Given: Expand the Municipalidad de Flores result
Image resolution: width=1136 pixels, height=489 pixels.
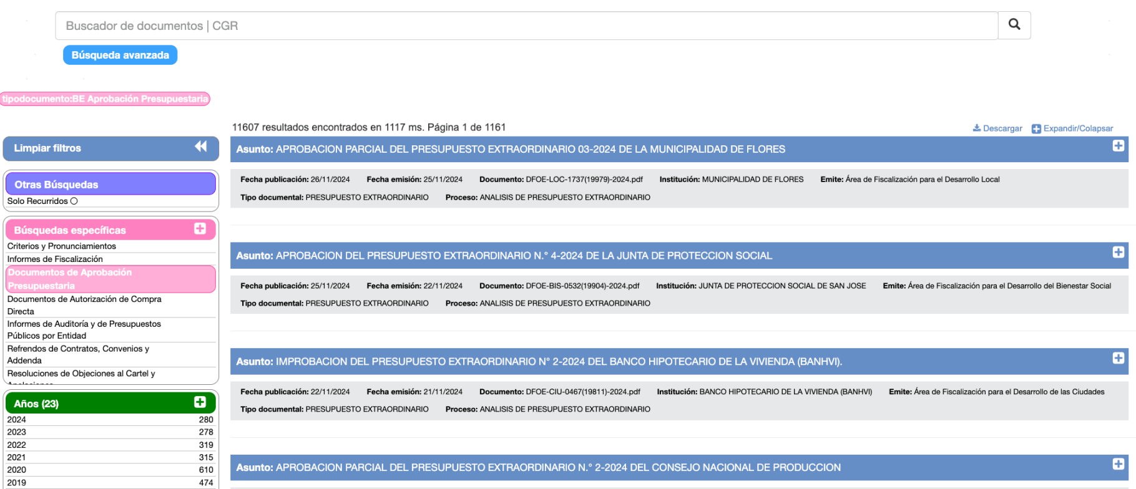Looking at the screenshot, I should pyautogui.click(x=1118, y=146).
